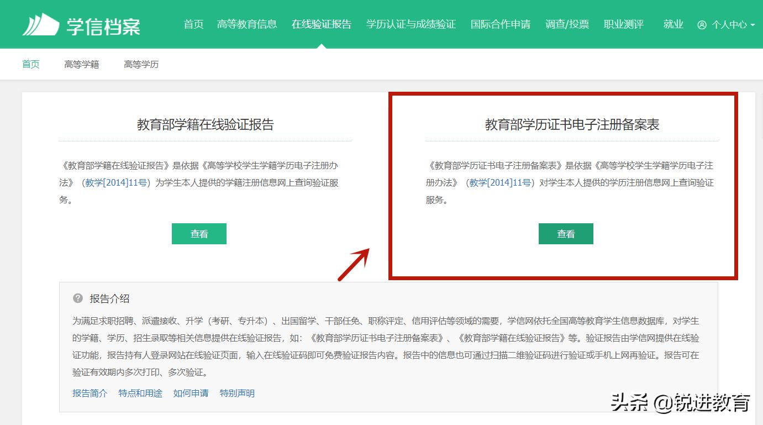Viewport: 763px width, 425px height.
Task: Open the 报告简介 link
Action: click(90, 393)
